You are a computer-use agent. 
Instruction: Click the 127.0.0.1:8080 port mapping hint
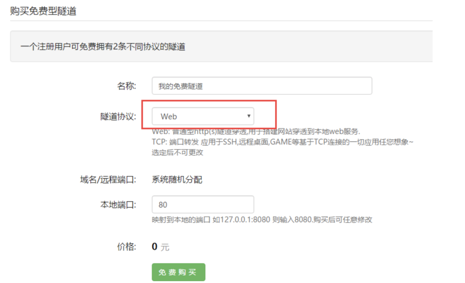pyautogui.click(x=262, y=220)
